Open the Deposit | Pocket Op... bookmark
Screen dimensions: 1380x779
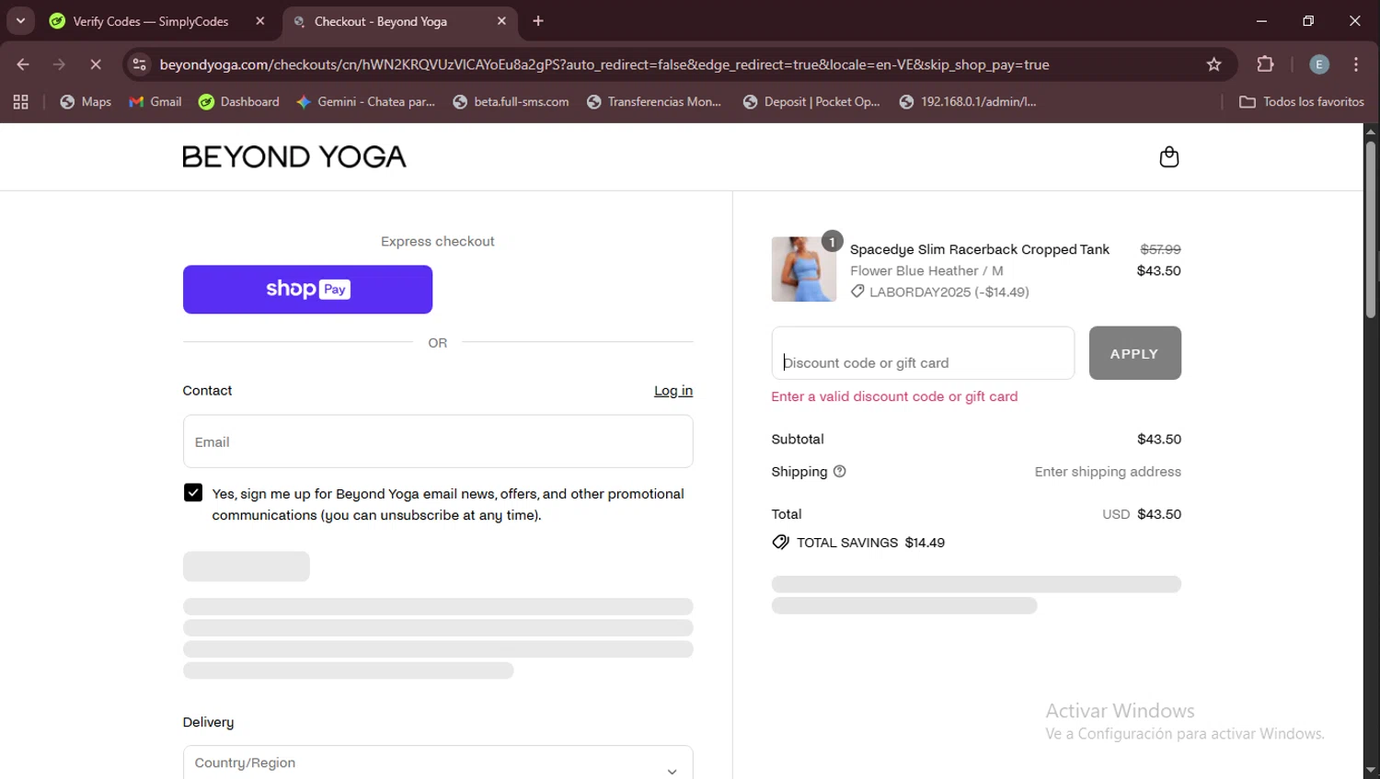[811, 102]
